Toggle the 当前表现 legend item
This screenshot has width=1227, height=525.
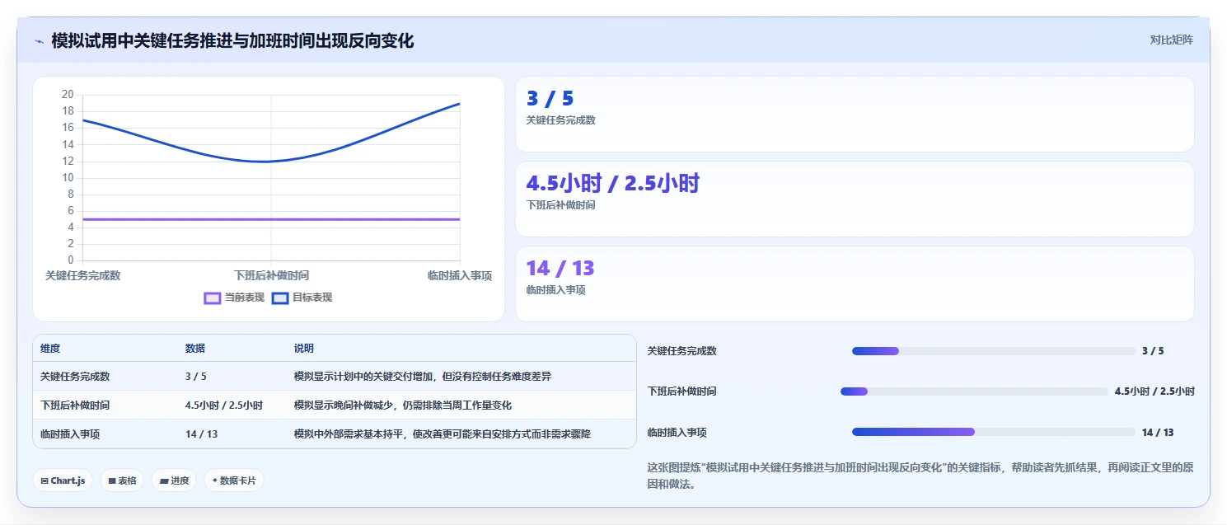(235, 298)
